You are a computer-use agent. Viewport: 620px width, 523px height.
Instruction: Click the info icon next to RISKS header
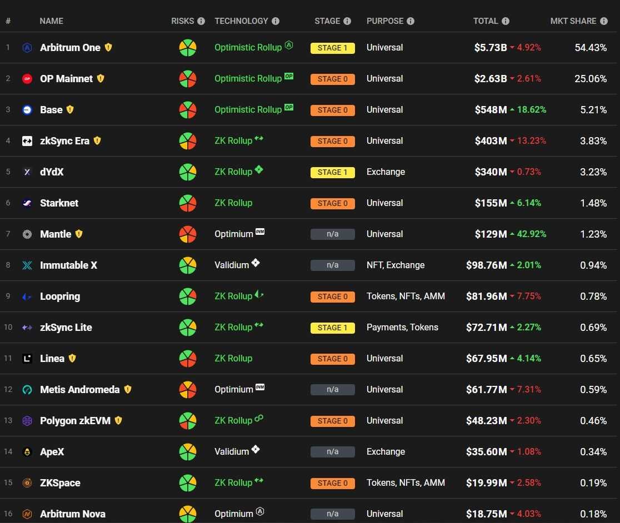click(x=201, y=21)
